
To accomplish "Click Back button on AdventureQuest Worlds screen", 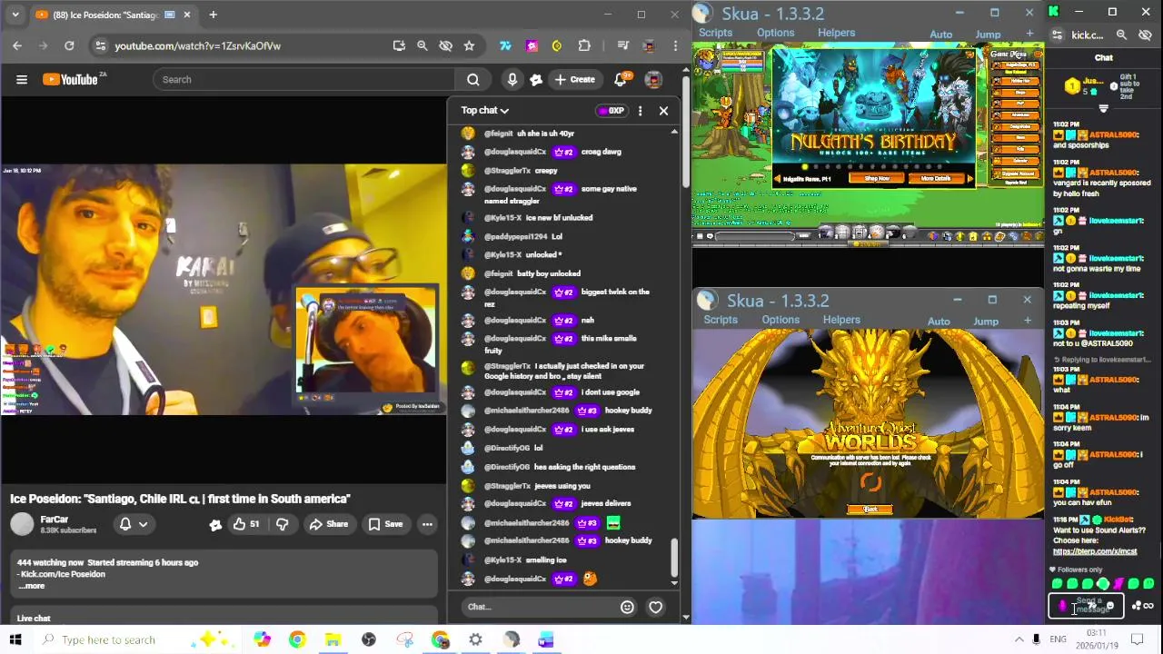I will (x=870, y=510).
